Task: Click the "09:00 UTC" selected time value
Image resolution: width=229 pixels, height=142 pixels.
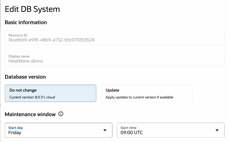Action: tap(131, 132)
